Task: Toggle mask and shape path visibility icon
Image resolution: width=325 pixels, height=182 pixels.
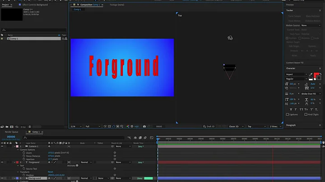Action: click(x=113, y=127)
